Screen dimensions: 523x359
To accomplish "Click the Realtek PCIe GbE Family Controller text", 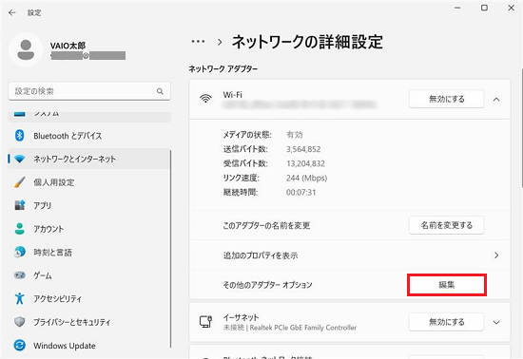I will (x=302, y=328).
